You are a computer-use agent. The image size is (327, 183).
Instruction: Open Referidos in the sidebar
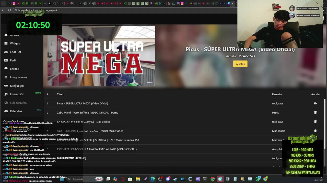[x=16, y=111]
